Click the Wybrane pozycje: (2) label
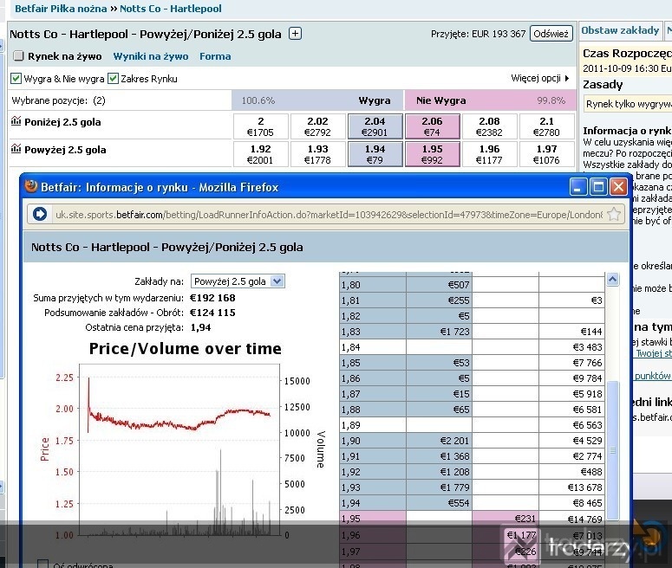This screenshot has height=568, width=672. tap(59, 100)
